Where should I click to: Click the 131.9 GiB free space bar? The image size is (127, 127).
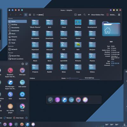(x=90, y=78)
